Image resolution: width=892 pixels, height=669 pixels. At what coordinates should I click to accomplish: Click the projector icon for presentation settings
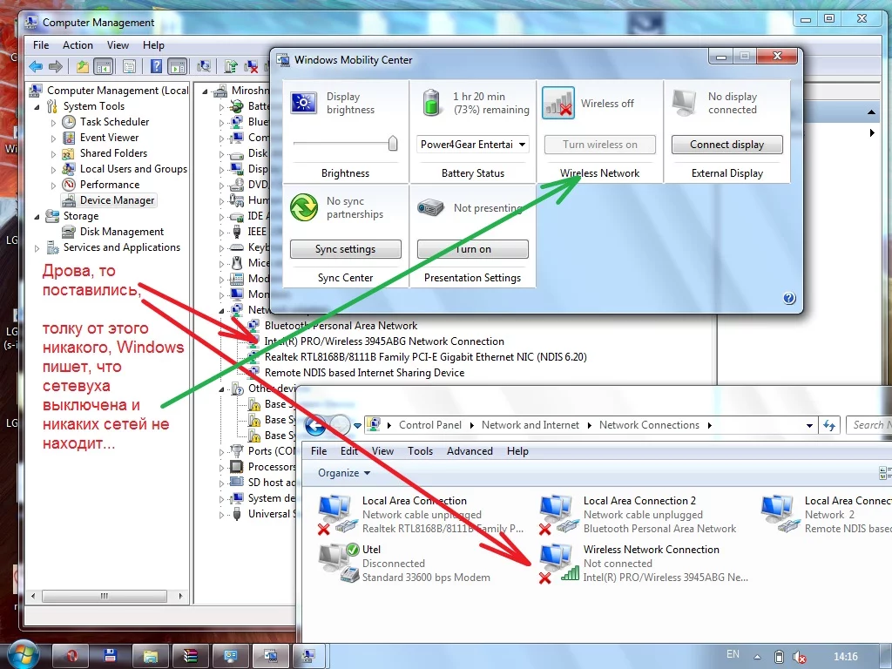tap(430, 207)
